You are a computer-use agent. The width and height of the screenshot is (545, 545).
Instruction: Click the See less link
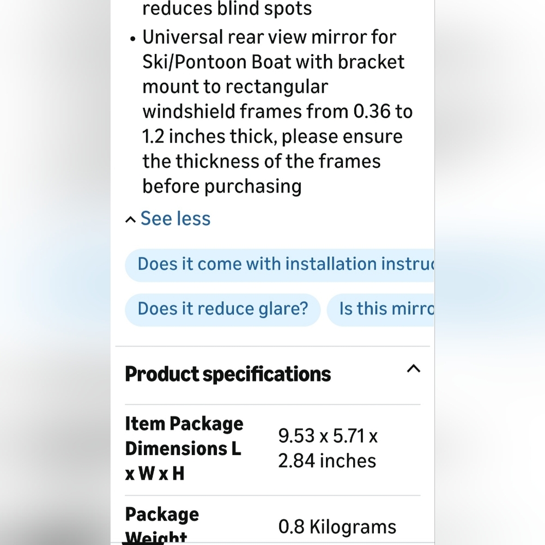(175, 219)
